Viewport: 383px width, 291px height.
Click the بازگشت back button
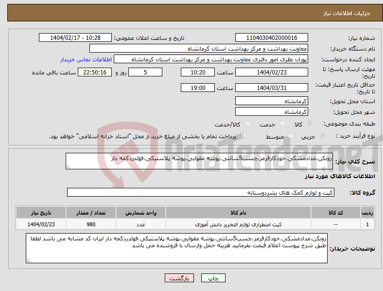(179, 278)
